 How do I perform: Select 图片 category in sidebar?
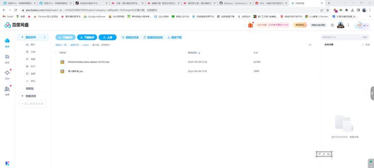coord(31,45)
